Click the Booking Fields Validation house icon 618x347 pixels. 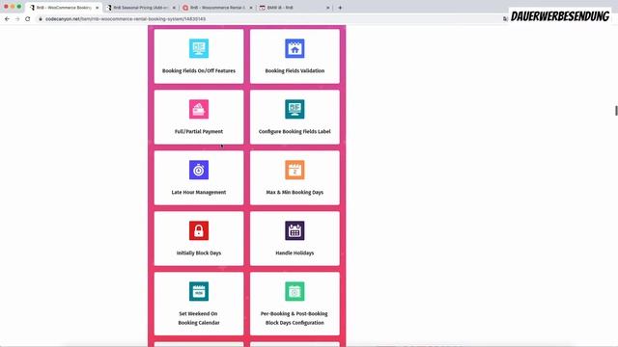(295, 48)
